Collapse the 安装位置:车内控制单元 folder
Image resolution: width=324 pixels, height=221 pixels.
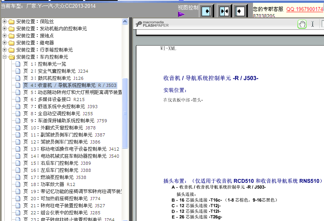click(x=4, y=57)
